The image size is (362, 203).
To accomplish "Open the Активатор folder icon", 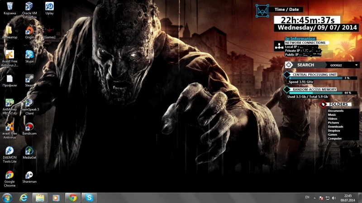I will point(10,32).
